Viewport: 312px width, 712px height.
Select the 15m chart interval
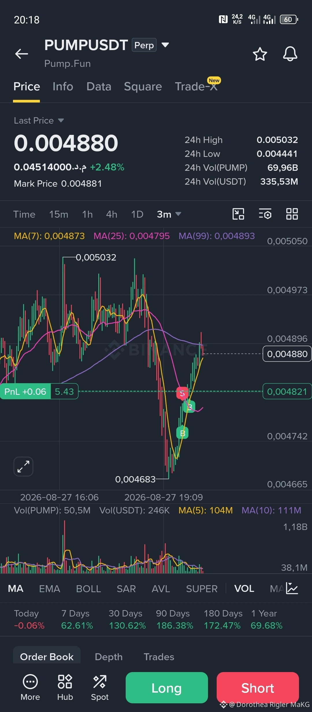click(59, 214)
